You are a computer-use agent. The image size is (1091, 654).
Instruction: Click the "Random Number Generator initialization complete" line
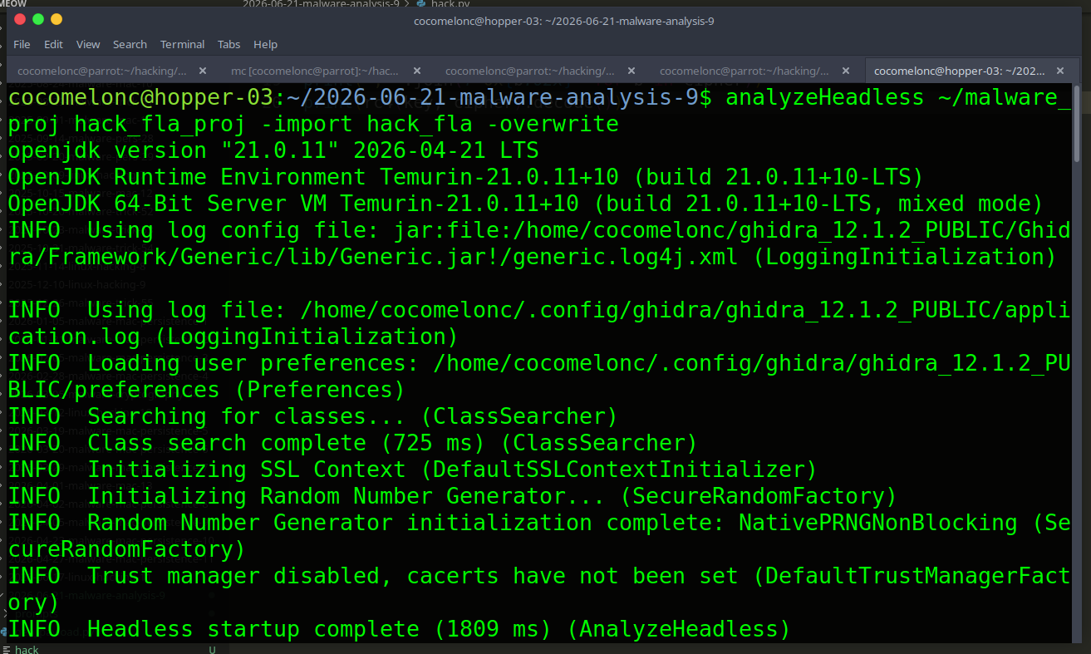(x=538, y=536)
